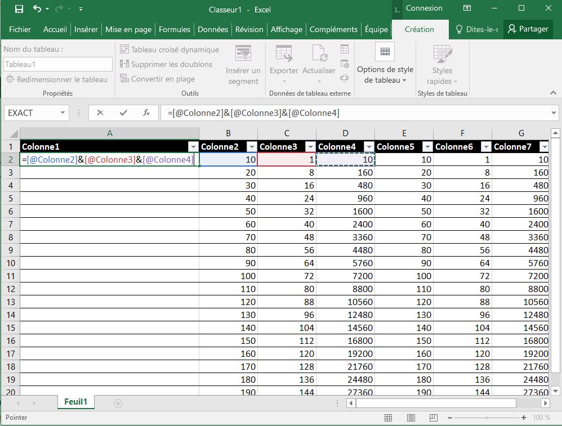Click Tableau croisé dynamique
Image resolution: width=562 pixels, height=426 pixels.
pyautogui.click(x=170, y=50)
